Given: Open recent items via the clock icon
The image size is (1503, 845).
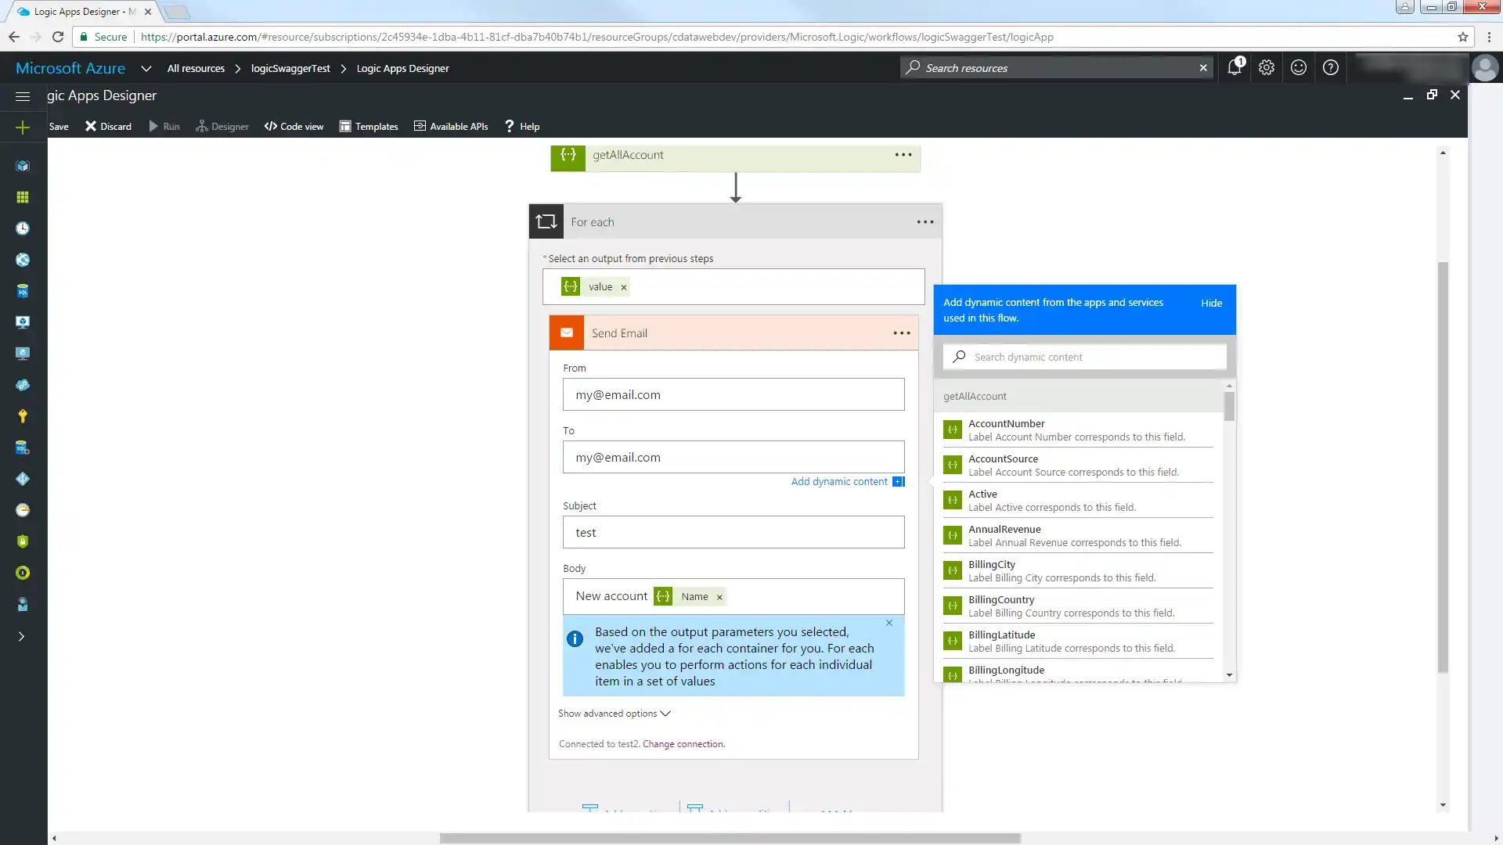Looking at the screenshot, I should tap(23, 228).
